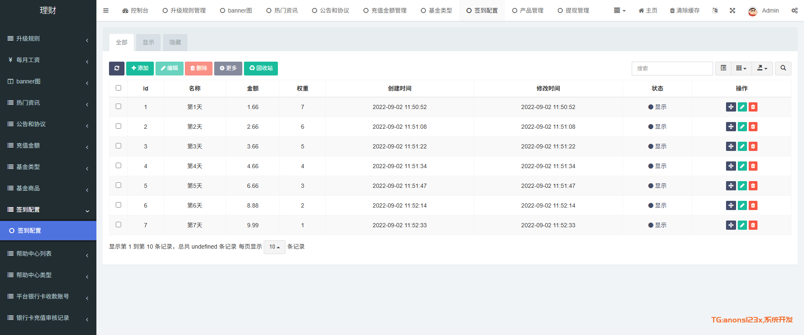The height and width of the screenshot is (335, 804).
Task: Expand 热门资讯 sidebar menu
Action: tap(48, 103)
